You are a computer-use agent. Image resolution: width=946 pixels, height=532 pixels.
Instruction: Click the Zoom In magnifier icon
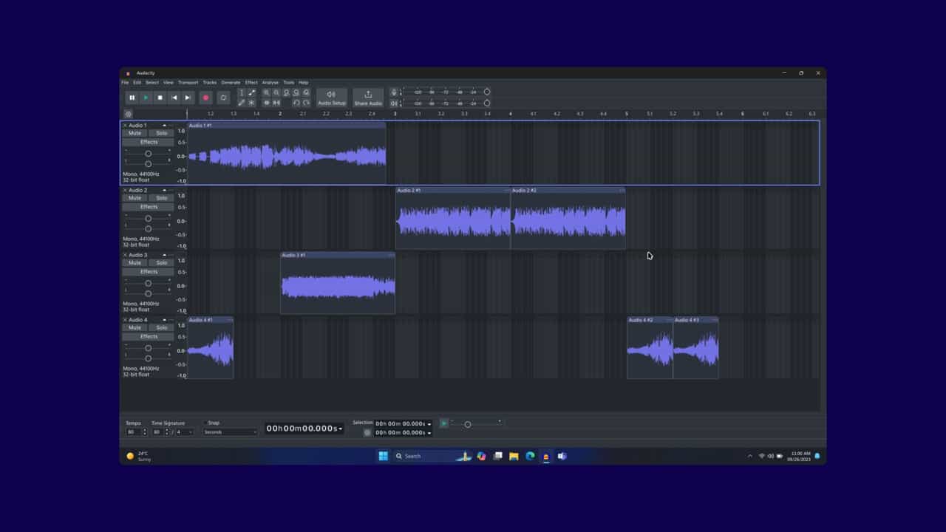click(x=266, y=92)
